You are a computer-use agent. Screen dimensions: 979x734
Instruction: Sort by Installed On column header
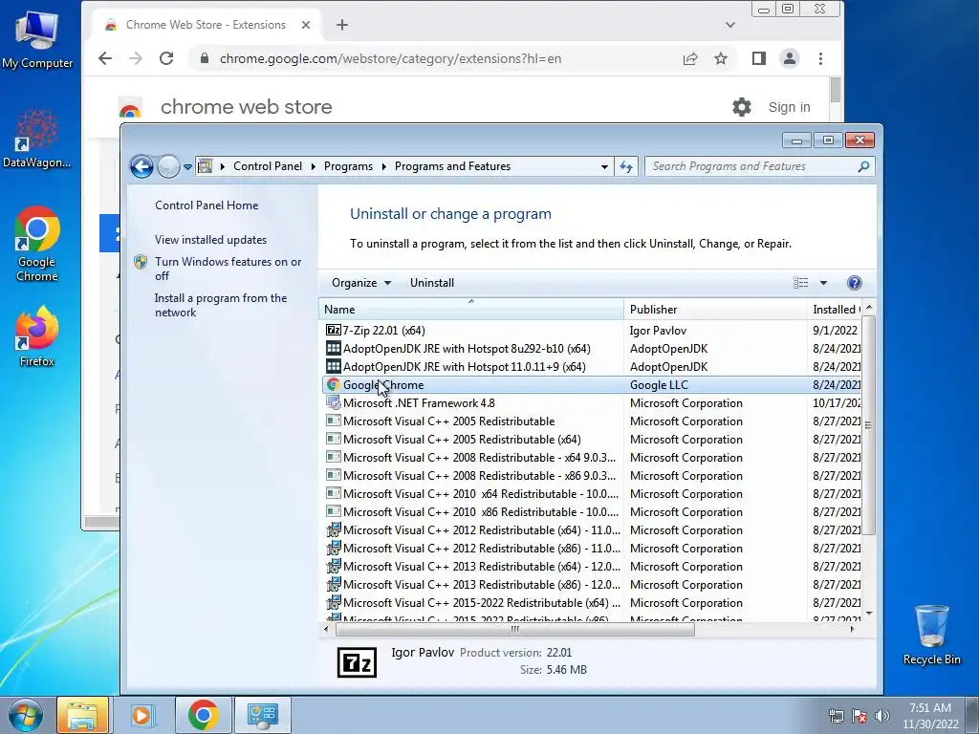836,309
